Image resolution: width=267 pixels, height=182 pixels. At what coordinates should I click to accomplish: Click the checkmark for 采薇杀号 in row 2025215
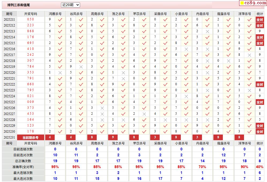(165, 43)
